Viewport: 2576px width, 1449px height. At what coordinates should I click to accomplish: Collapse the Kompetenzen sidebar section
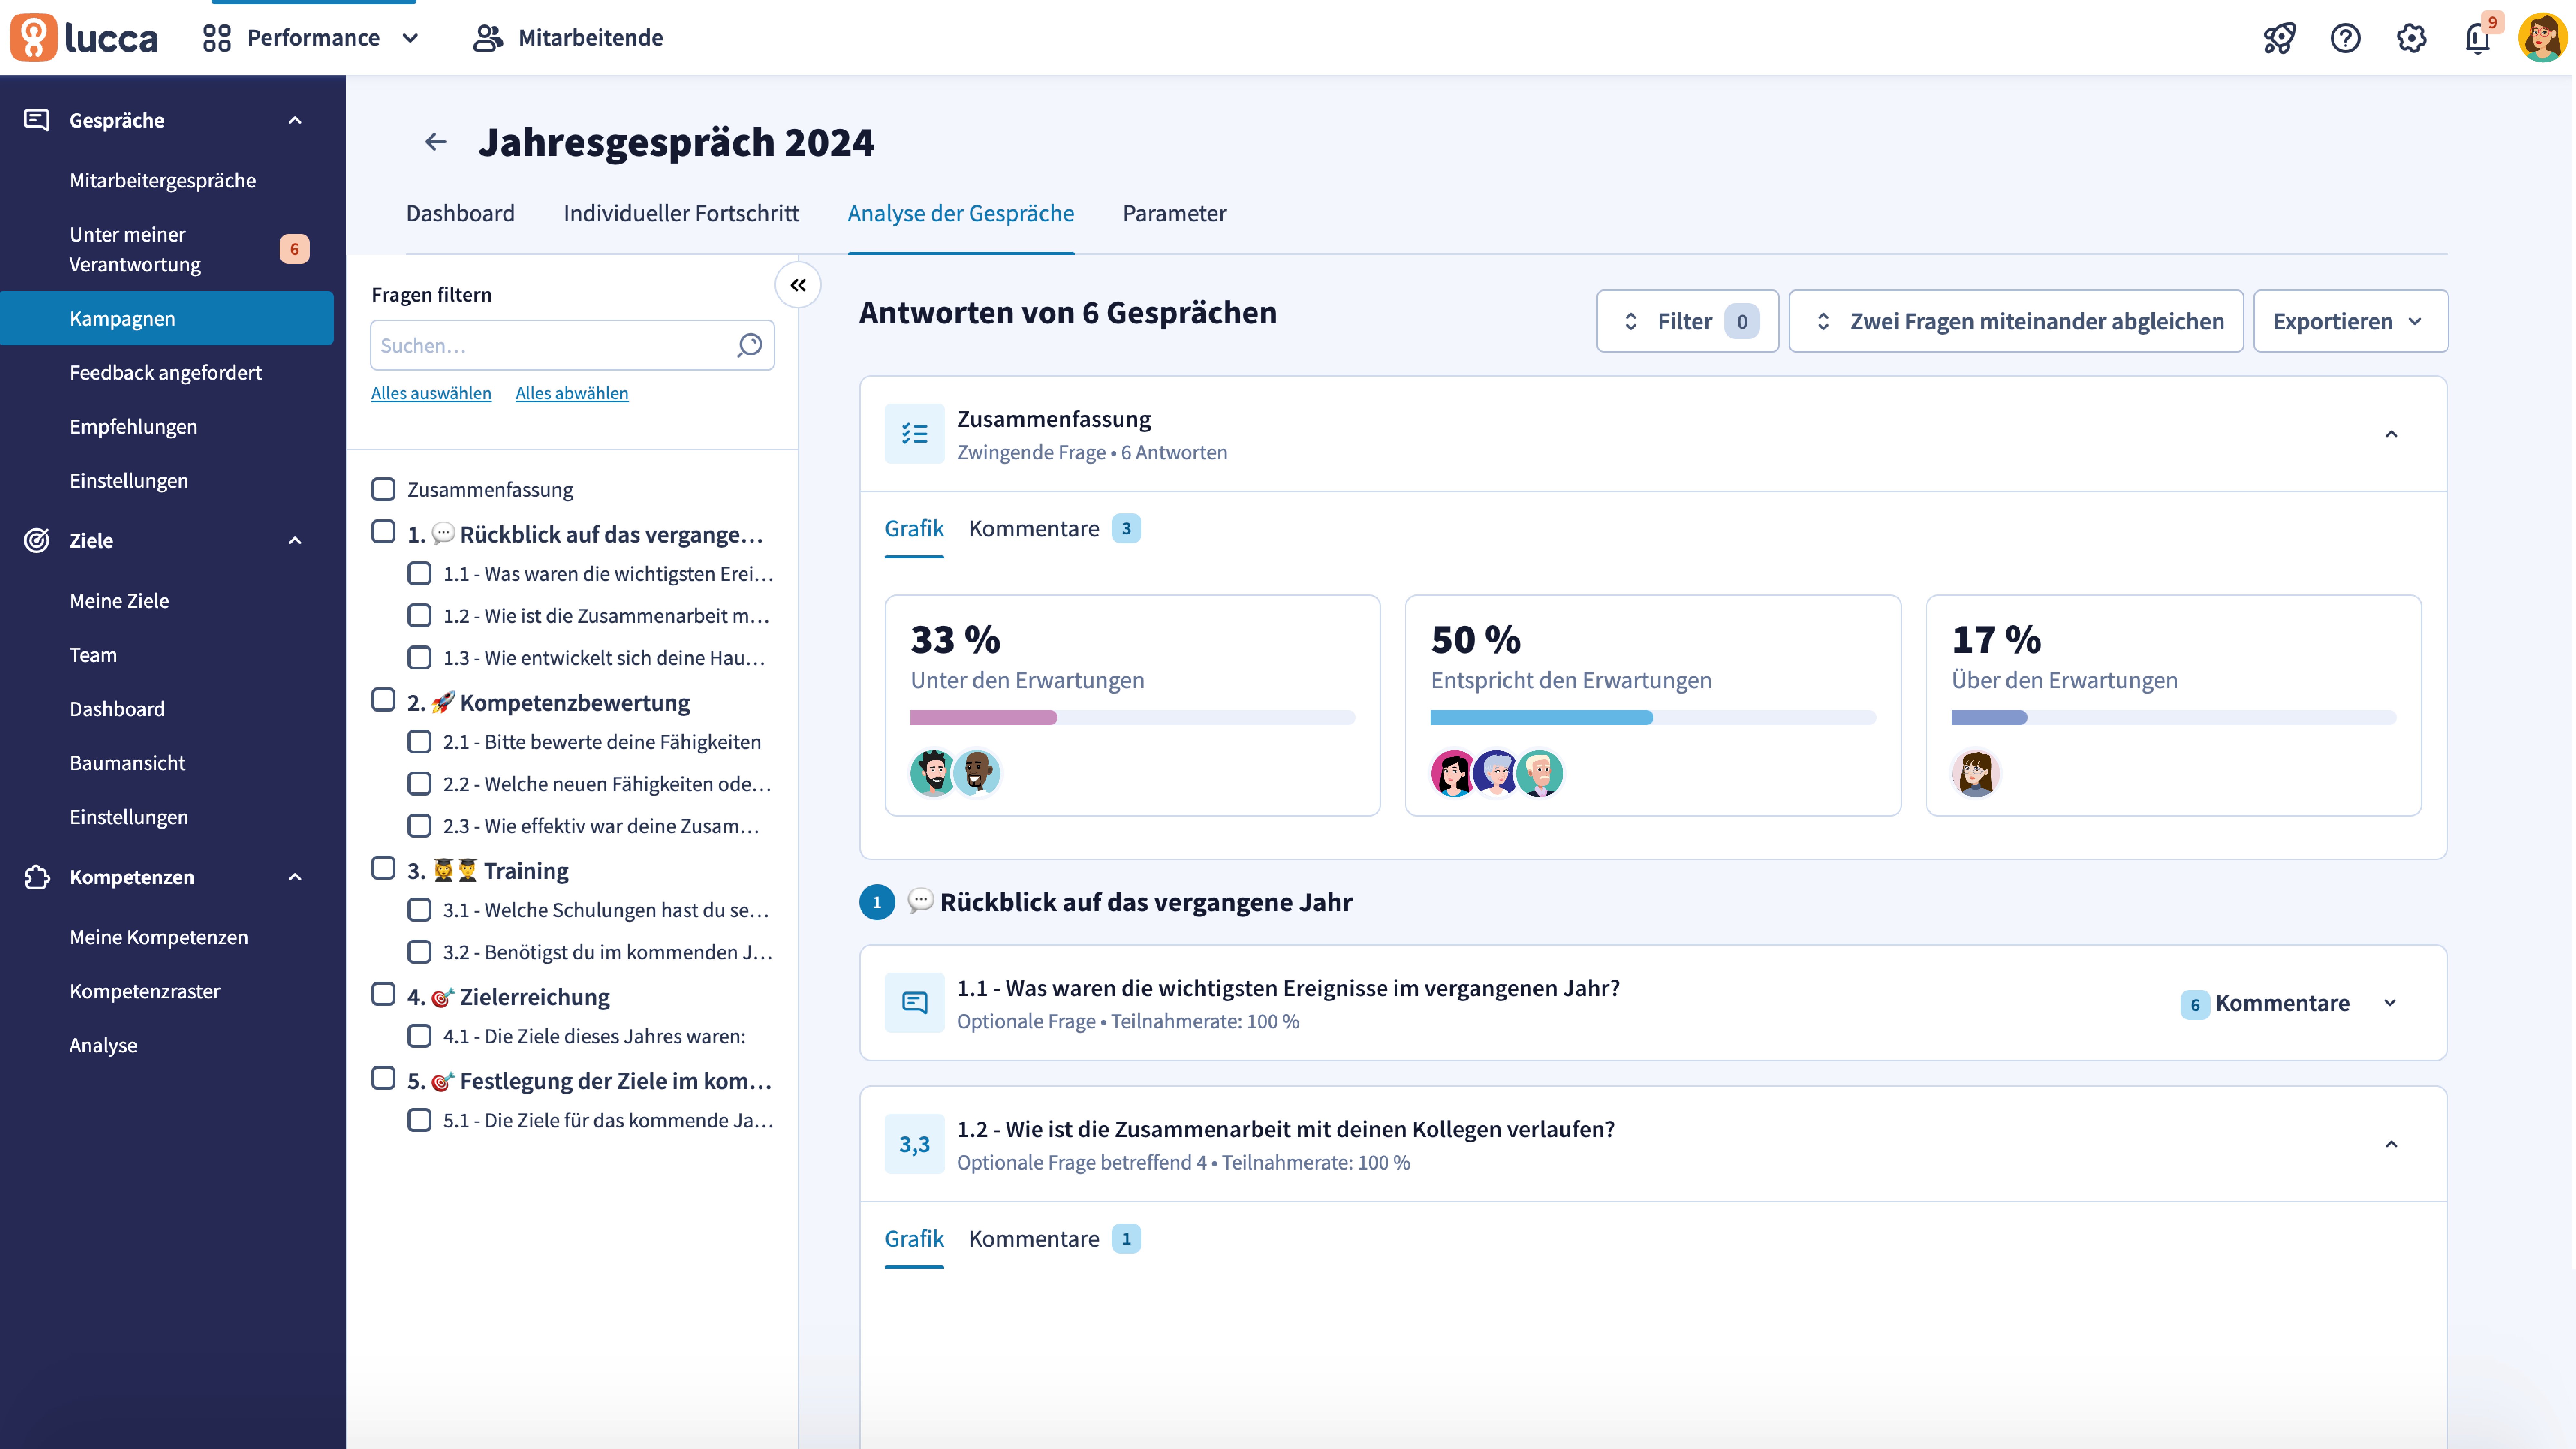click(x=295, y=877)
